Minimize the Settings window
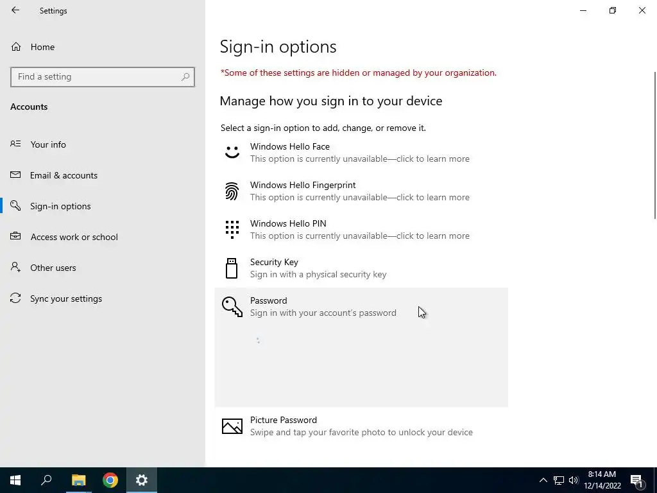 [583, 10]
